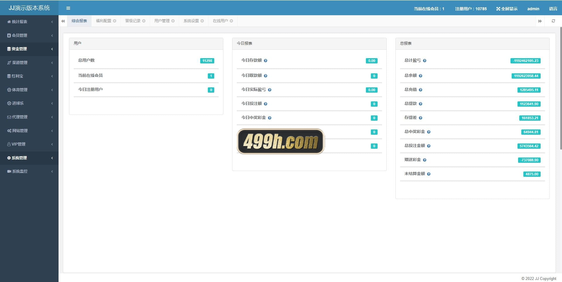Click the refresh icon in tab bar
Viewport: 562px width, 282px height.
553,21
